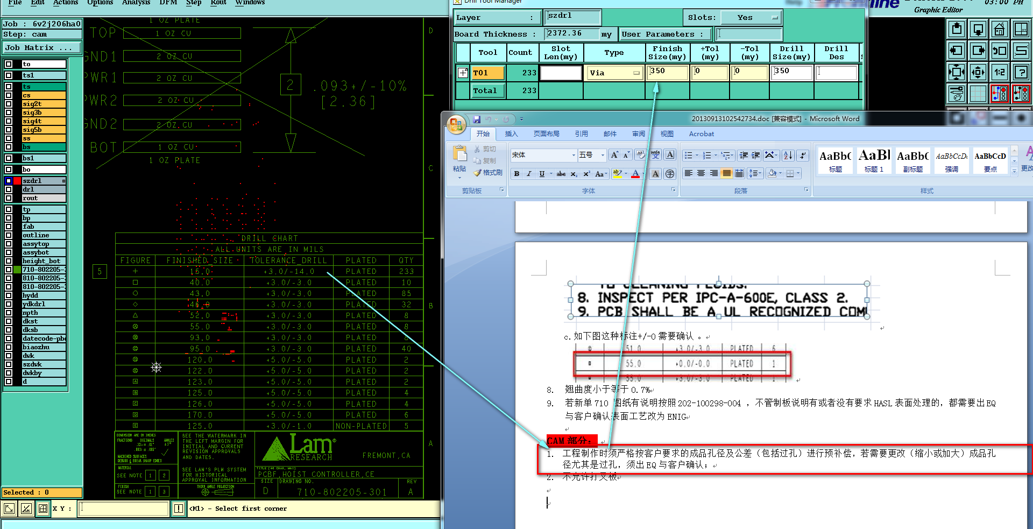Viewport: 1033px width, 529px height.
Task: Toggle the checkbox for layer sig2t
Action: coord(9,104)
